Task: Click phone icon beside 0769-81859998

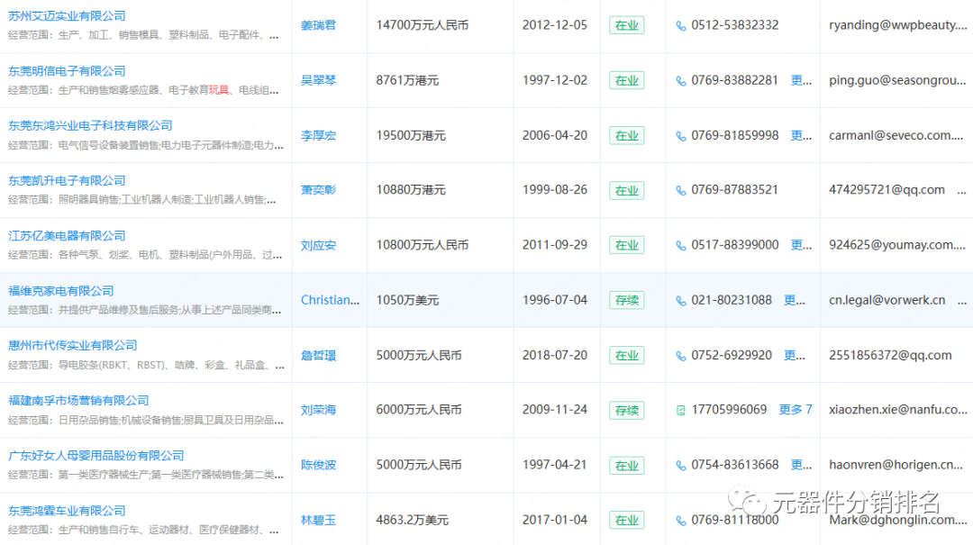Action: (681, 136)
